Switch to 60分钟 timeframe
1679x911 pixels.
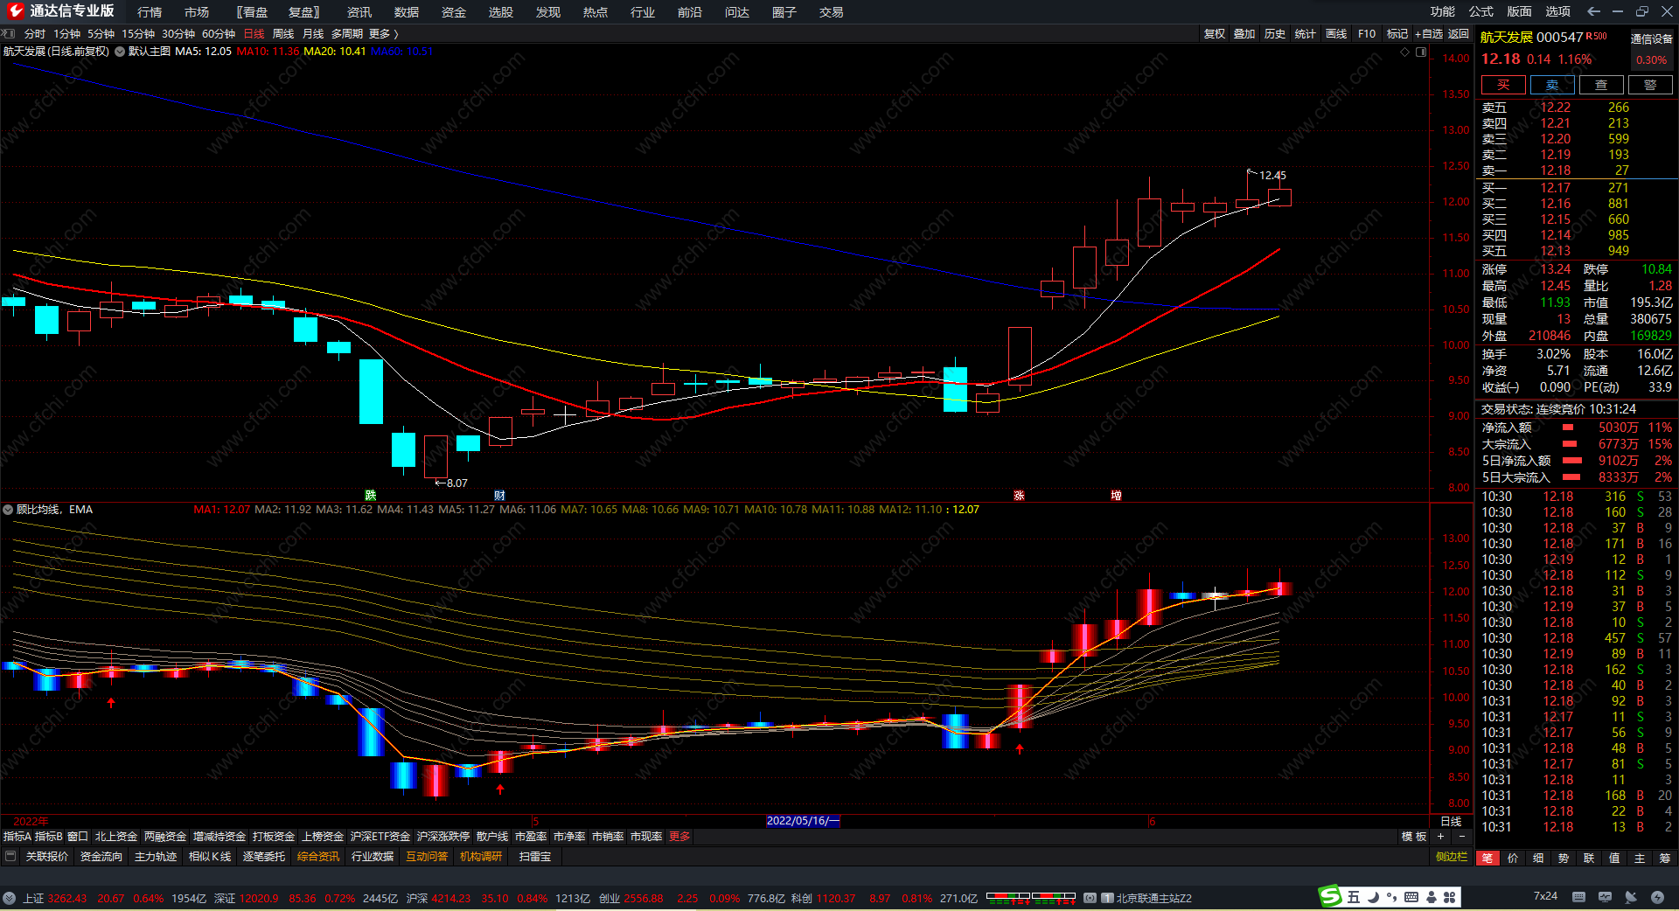pyautogui.click(x=219, y=33)
